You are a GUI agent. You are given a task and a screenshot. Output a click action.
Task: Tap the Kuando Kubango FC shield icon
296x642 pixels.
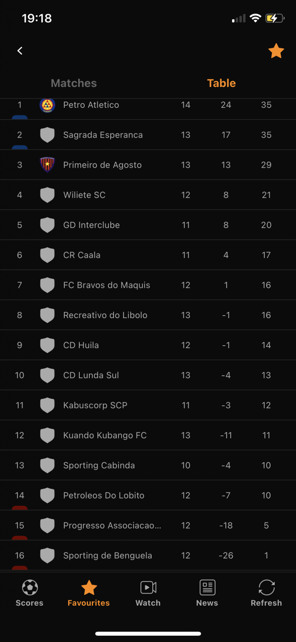click(x=47, y=435)
